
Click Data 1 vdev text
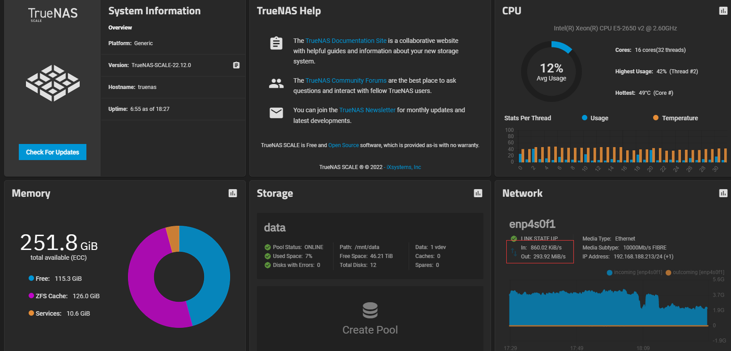point(431,247)
